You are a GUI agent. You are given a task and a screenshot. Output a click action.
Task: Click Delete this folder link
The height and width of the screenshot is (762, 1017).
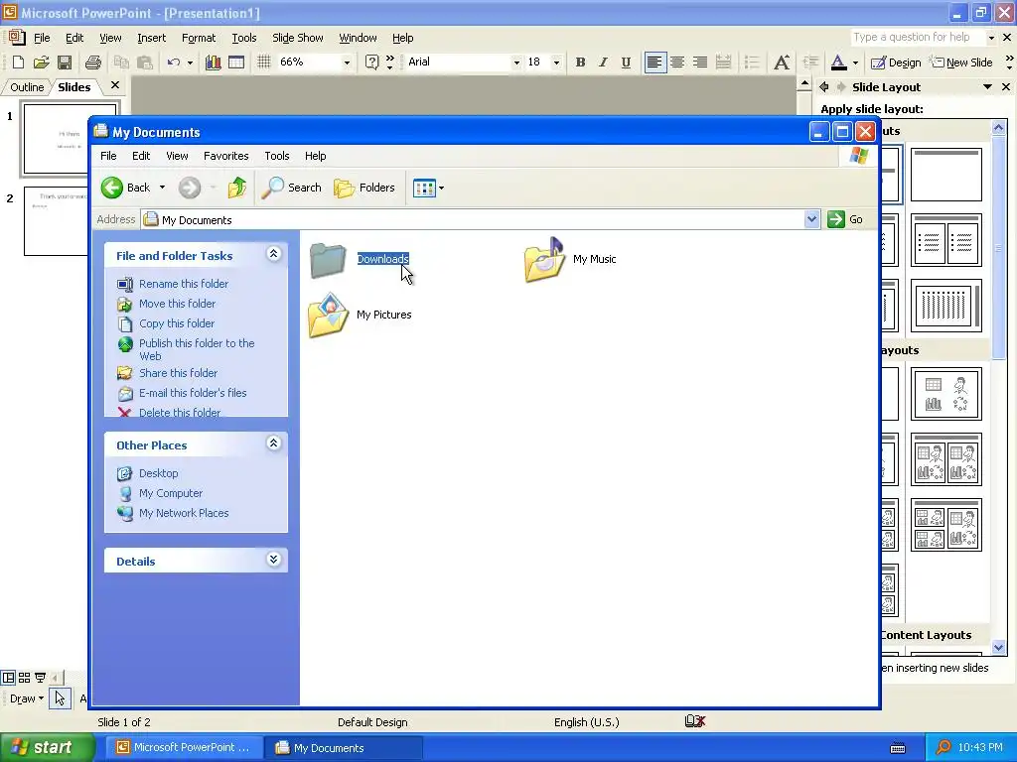[180, 412]
